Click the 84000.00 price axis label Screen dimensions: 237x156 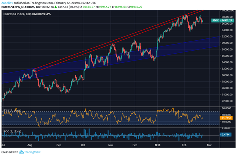[x=227, y=62]
